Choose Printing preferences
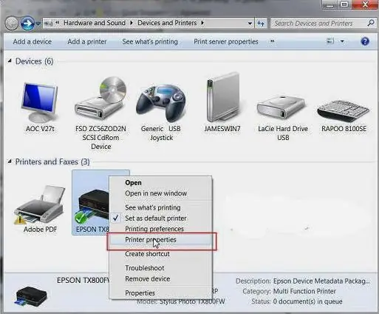 [160, 229]
